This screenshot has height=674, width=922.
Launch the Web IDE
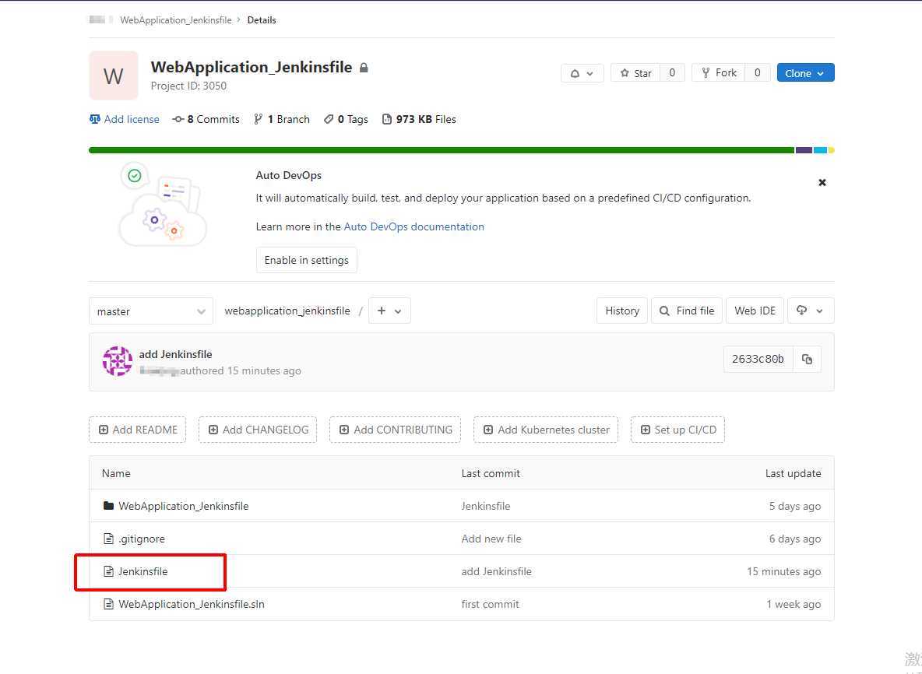point(755,311)
